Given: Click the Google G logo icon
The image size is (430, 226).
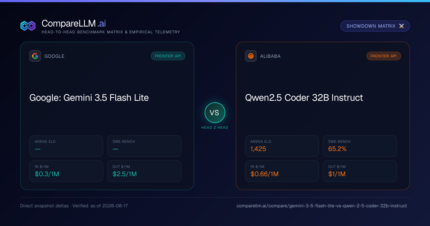Looking at the screenshot, I should point(35,56).
